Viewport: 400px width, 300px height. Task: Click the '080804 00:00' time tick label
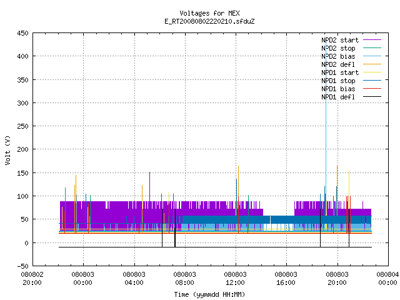tap(387, 279)
